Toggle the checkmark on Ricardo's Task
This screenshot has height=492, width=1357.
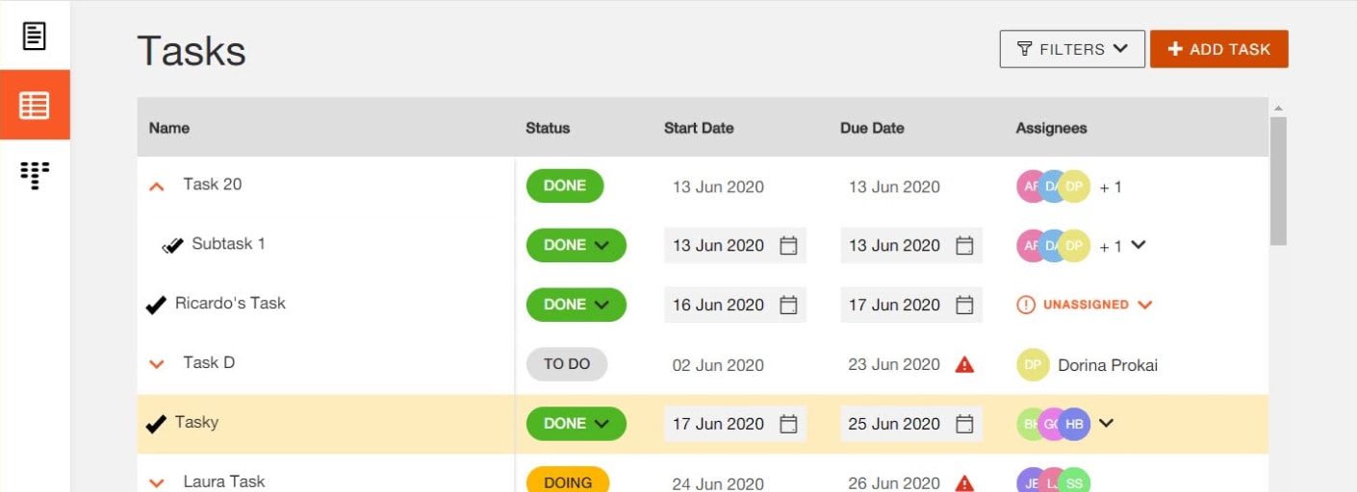coord(156,305)
